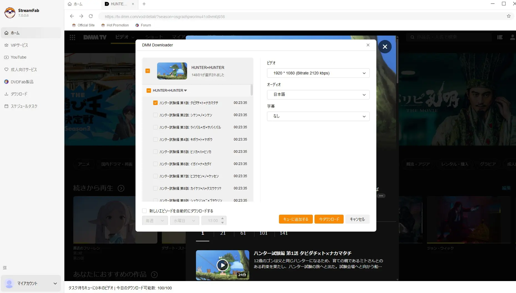Open VIPサービス in the sidebar
This screenshot has width=516, height=293.
(x=31, y=45)
